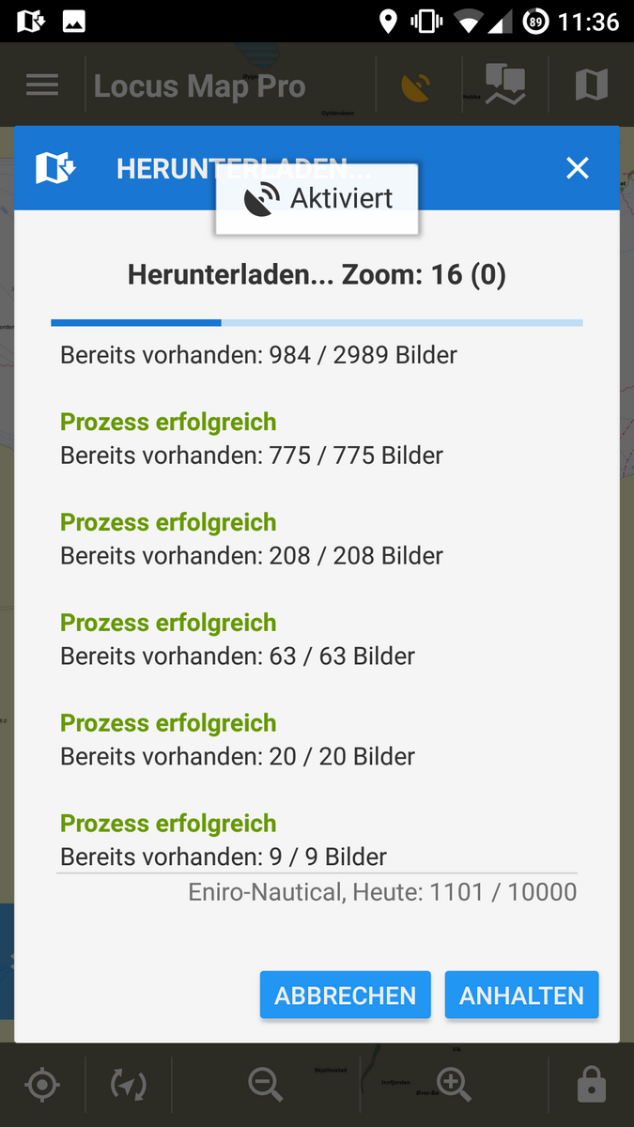The image size is (634, 1127).
Task: Toggle the screen lock padlock icon
Action: [x=591, y=1086]
